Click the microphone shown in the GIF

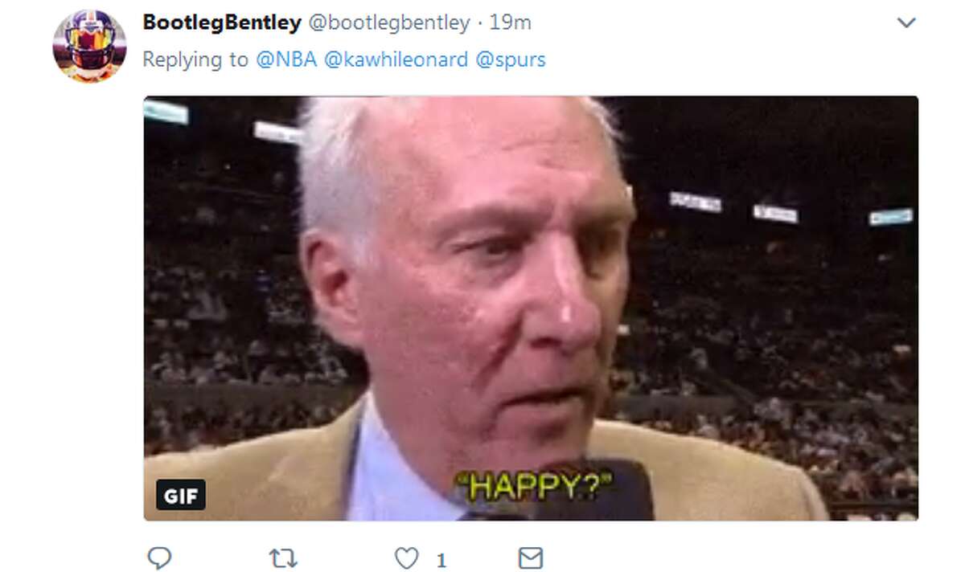(595, 490)
